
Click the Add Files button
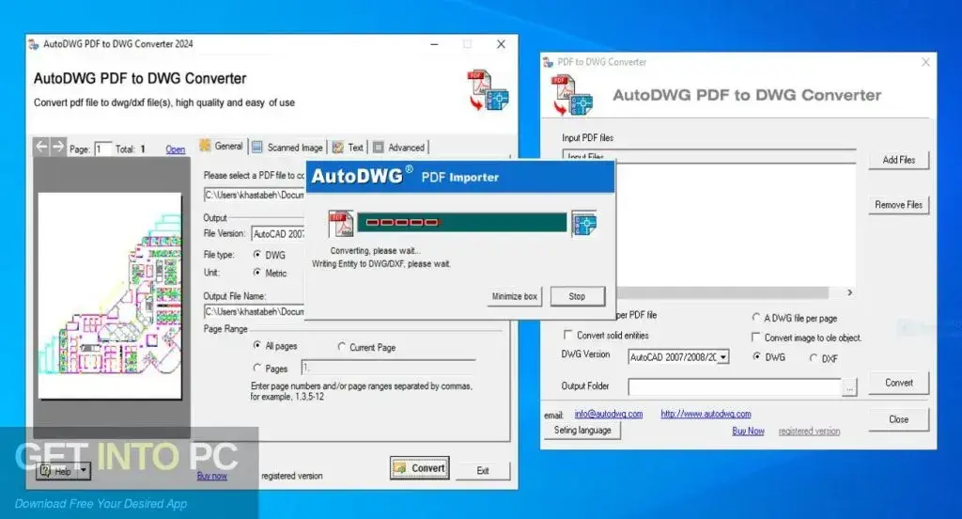(899, 160)
